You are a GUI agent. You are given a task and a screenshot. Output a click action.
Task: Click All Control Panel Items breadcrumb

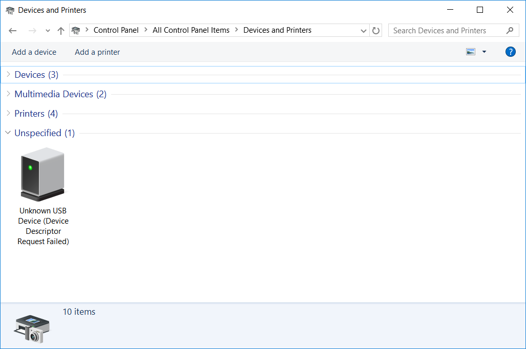(x=191, y=30)
